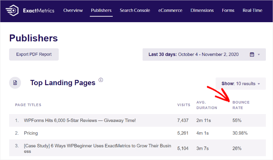This screenshot has height=160, width=273.
Task: Click the 5,104 visits value
Action: tap(183, 149)
